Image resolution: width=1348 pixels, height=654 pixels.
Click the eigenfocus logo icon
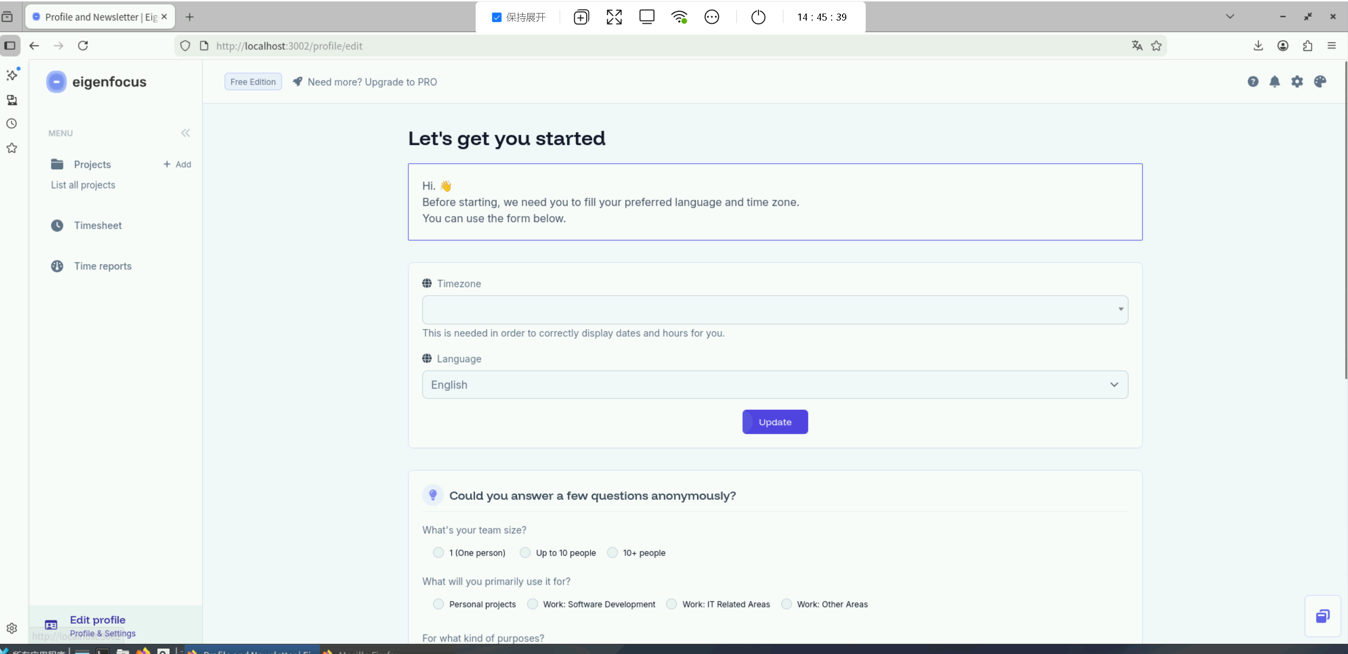tap(56, 82)
